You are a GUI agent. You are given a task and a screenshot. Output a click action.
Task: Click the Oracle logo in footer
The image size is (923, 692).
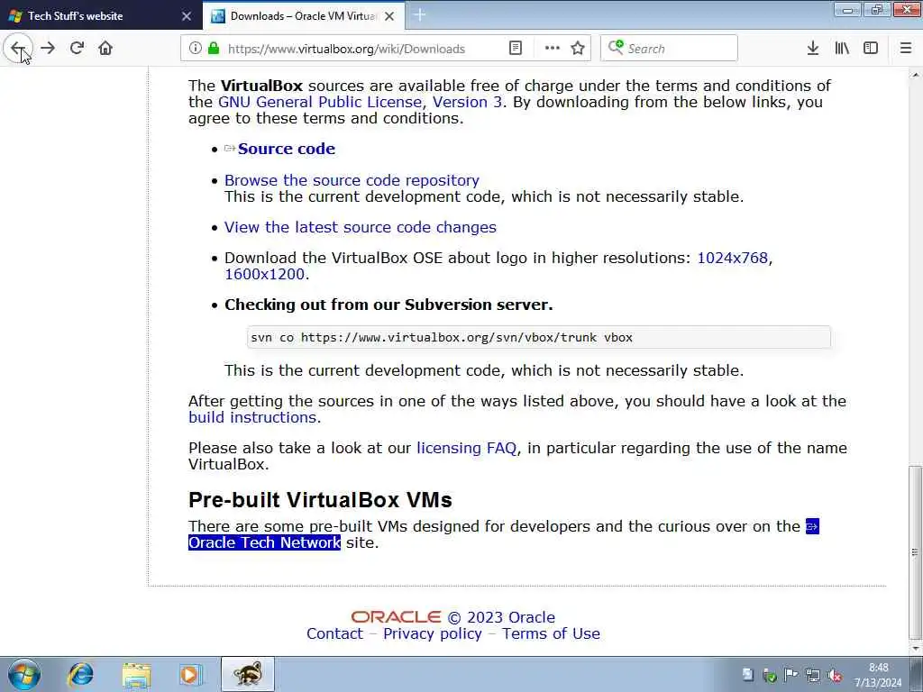(x=396, y=616)
